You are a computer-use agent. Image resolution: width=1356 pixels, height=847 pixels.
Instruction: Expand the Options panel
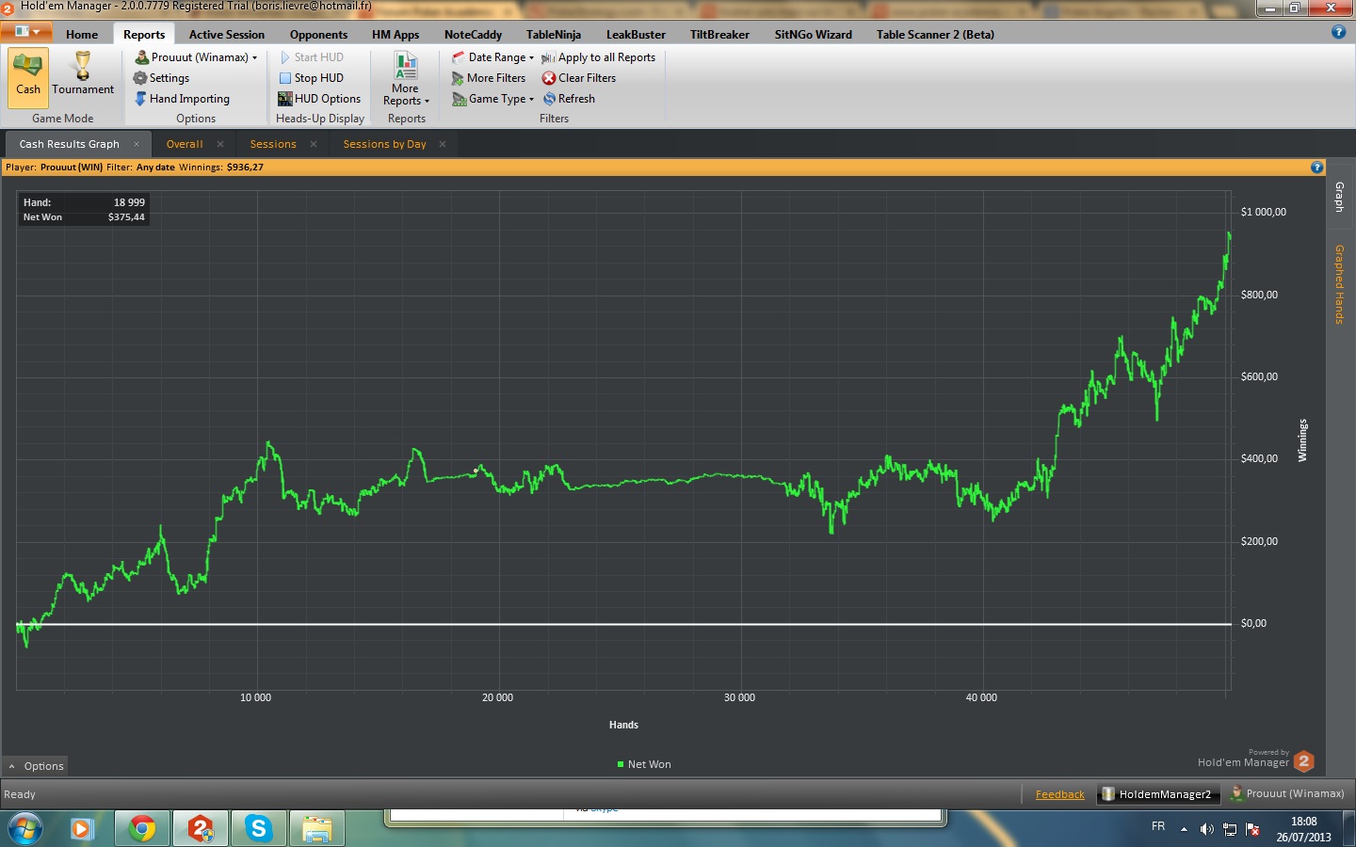coord(36,766)
